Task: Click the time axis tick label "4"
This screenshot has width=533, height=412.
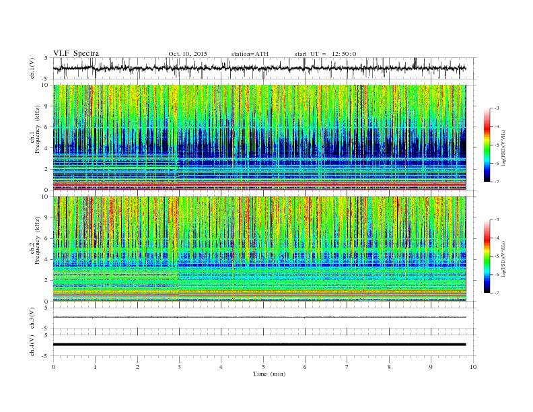Action: click(221, 367)
